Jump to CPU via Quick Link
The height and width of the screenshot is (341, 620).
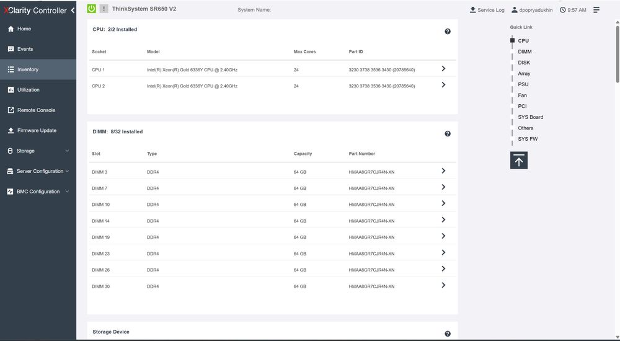click(523, 41)
